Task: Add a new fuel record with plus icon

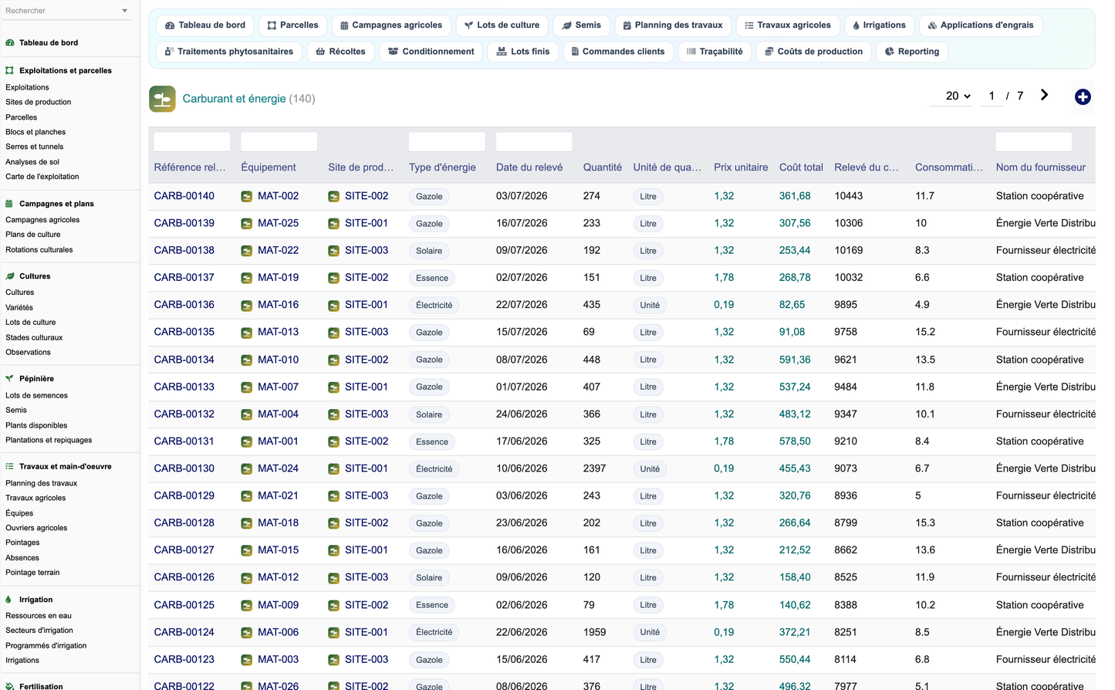Action: (1083, 96)
